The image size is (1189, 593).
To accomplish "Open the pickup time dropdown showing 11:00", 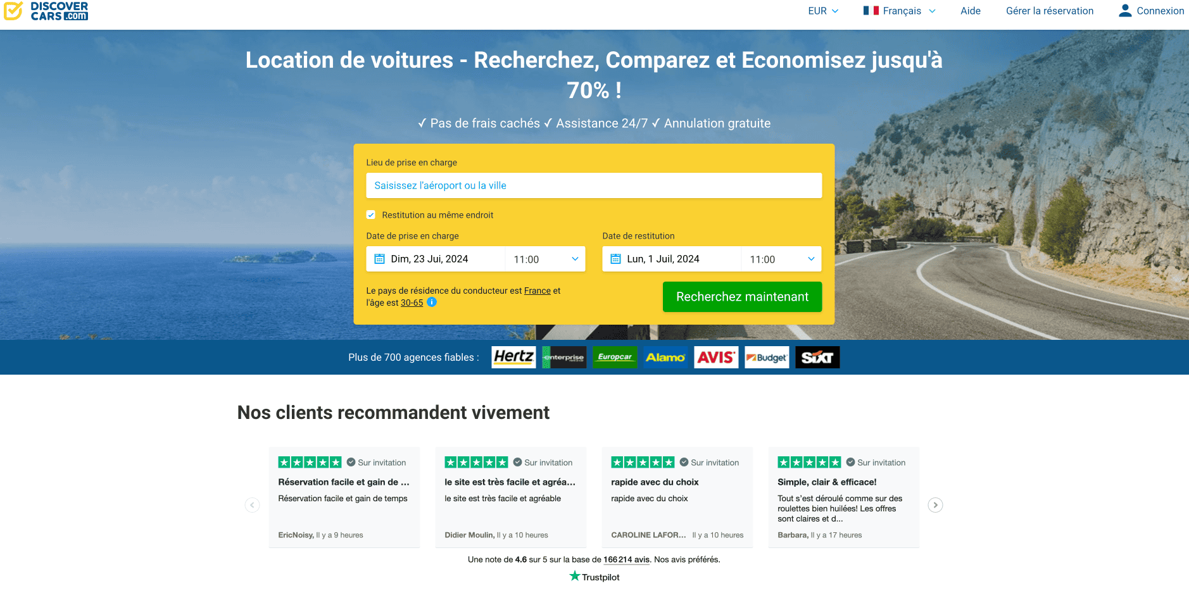I will [544, 259].
